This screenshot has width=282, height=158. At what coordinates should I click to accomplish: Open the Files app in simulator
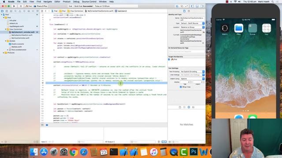[x=239, y=28]
